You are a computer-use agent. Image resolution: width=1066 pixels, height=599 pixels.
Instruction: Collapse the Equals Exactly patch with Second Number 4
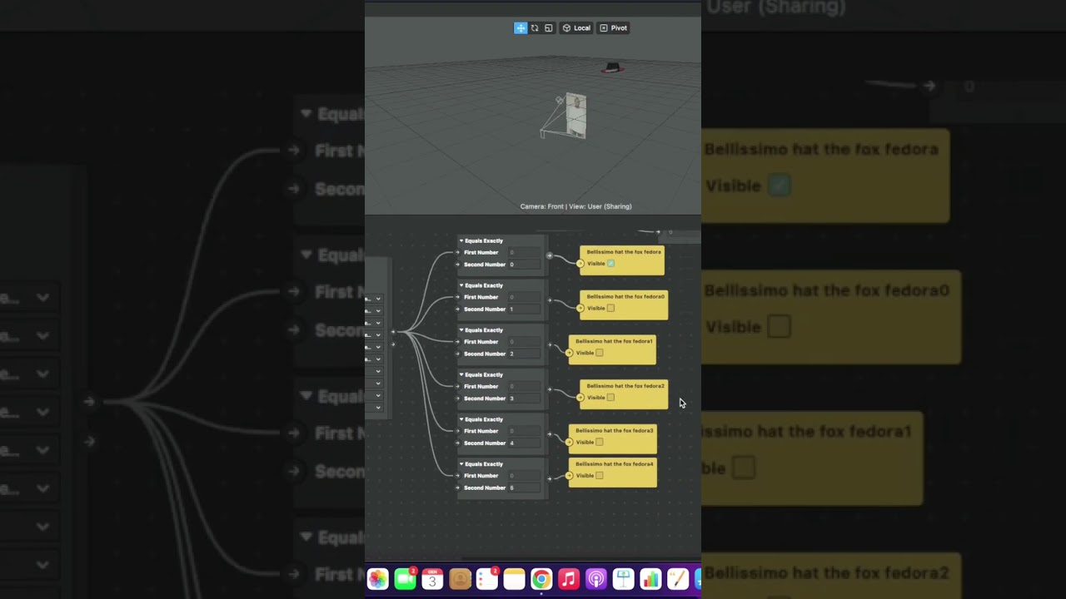(x=461, y=420)
